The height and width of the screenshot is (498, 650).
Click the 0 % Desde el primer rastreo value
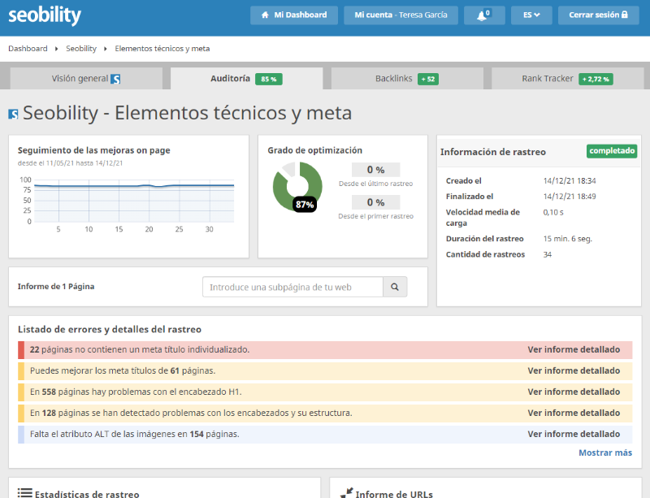click(x=375, y=202)
